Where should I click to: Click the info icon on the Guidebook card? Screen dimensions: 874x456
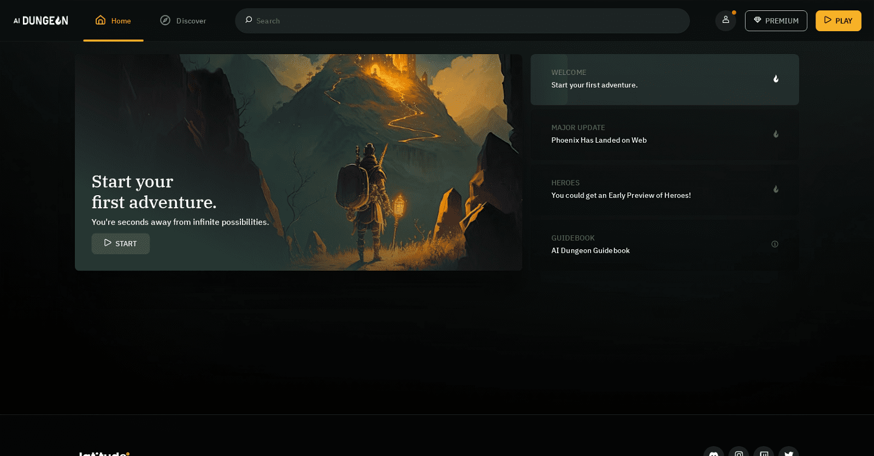point(775,244)
